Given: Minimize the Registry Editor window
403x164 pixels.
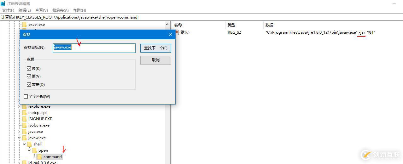Looking at the screenshot, I should coord(394,3).
